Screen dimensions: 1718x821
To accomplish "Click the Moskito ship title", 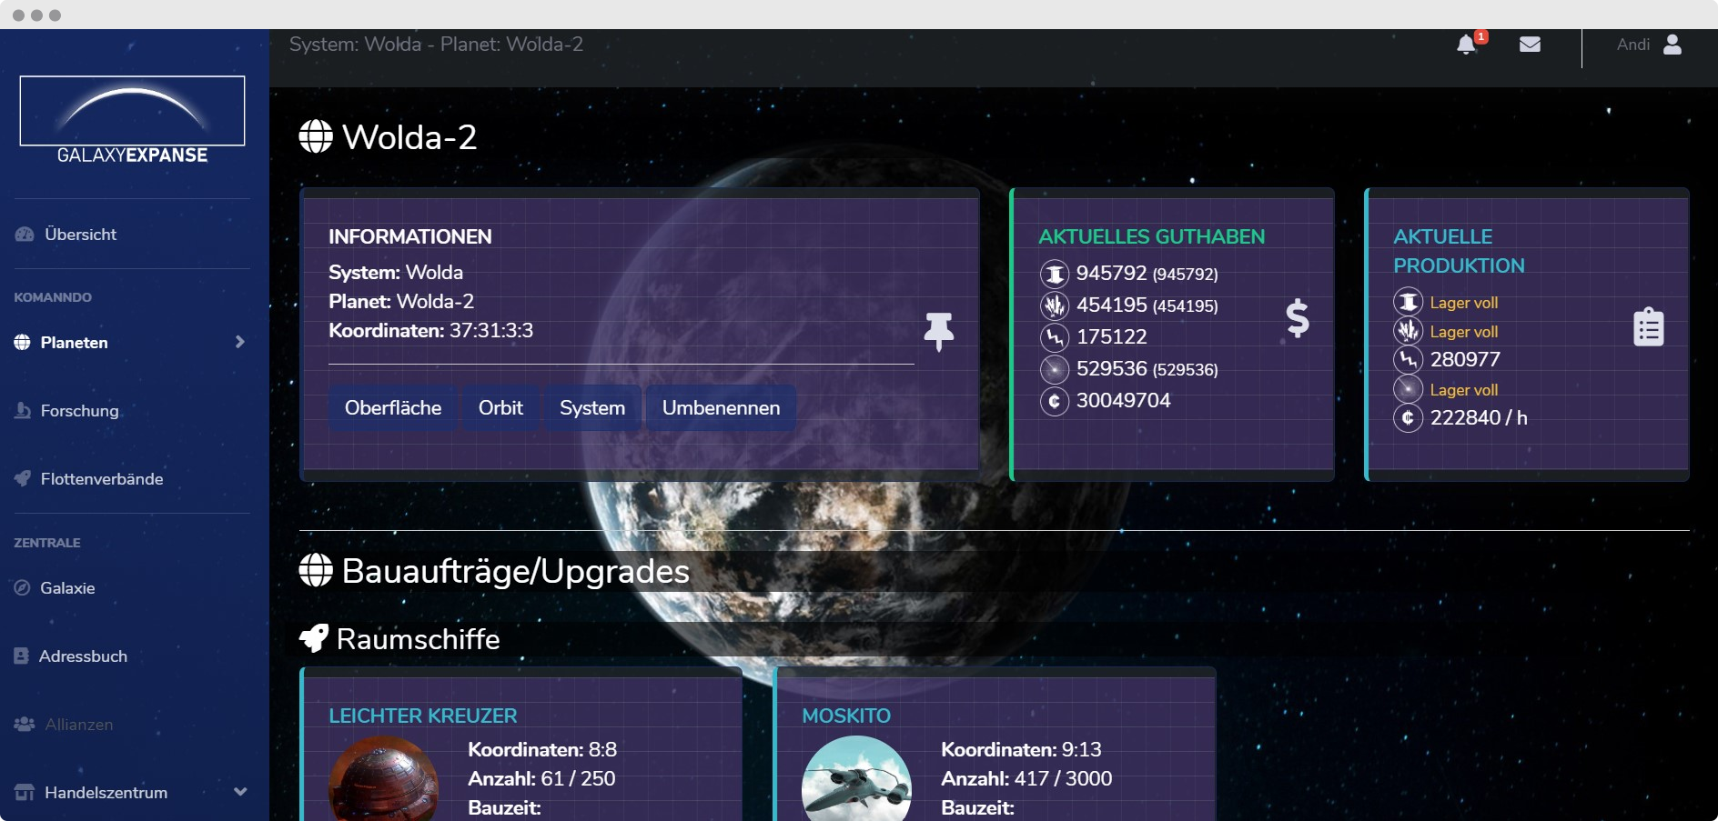I will pos(846,716).
